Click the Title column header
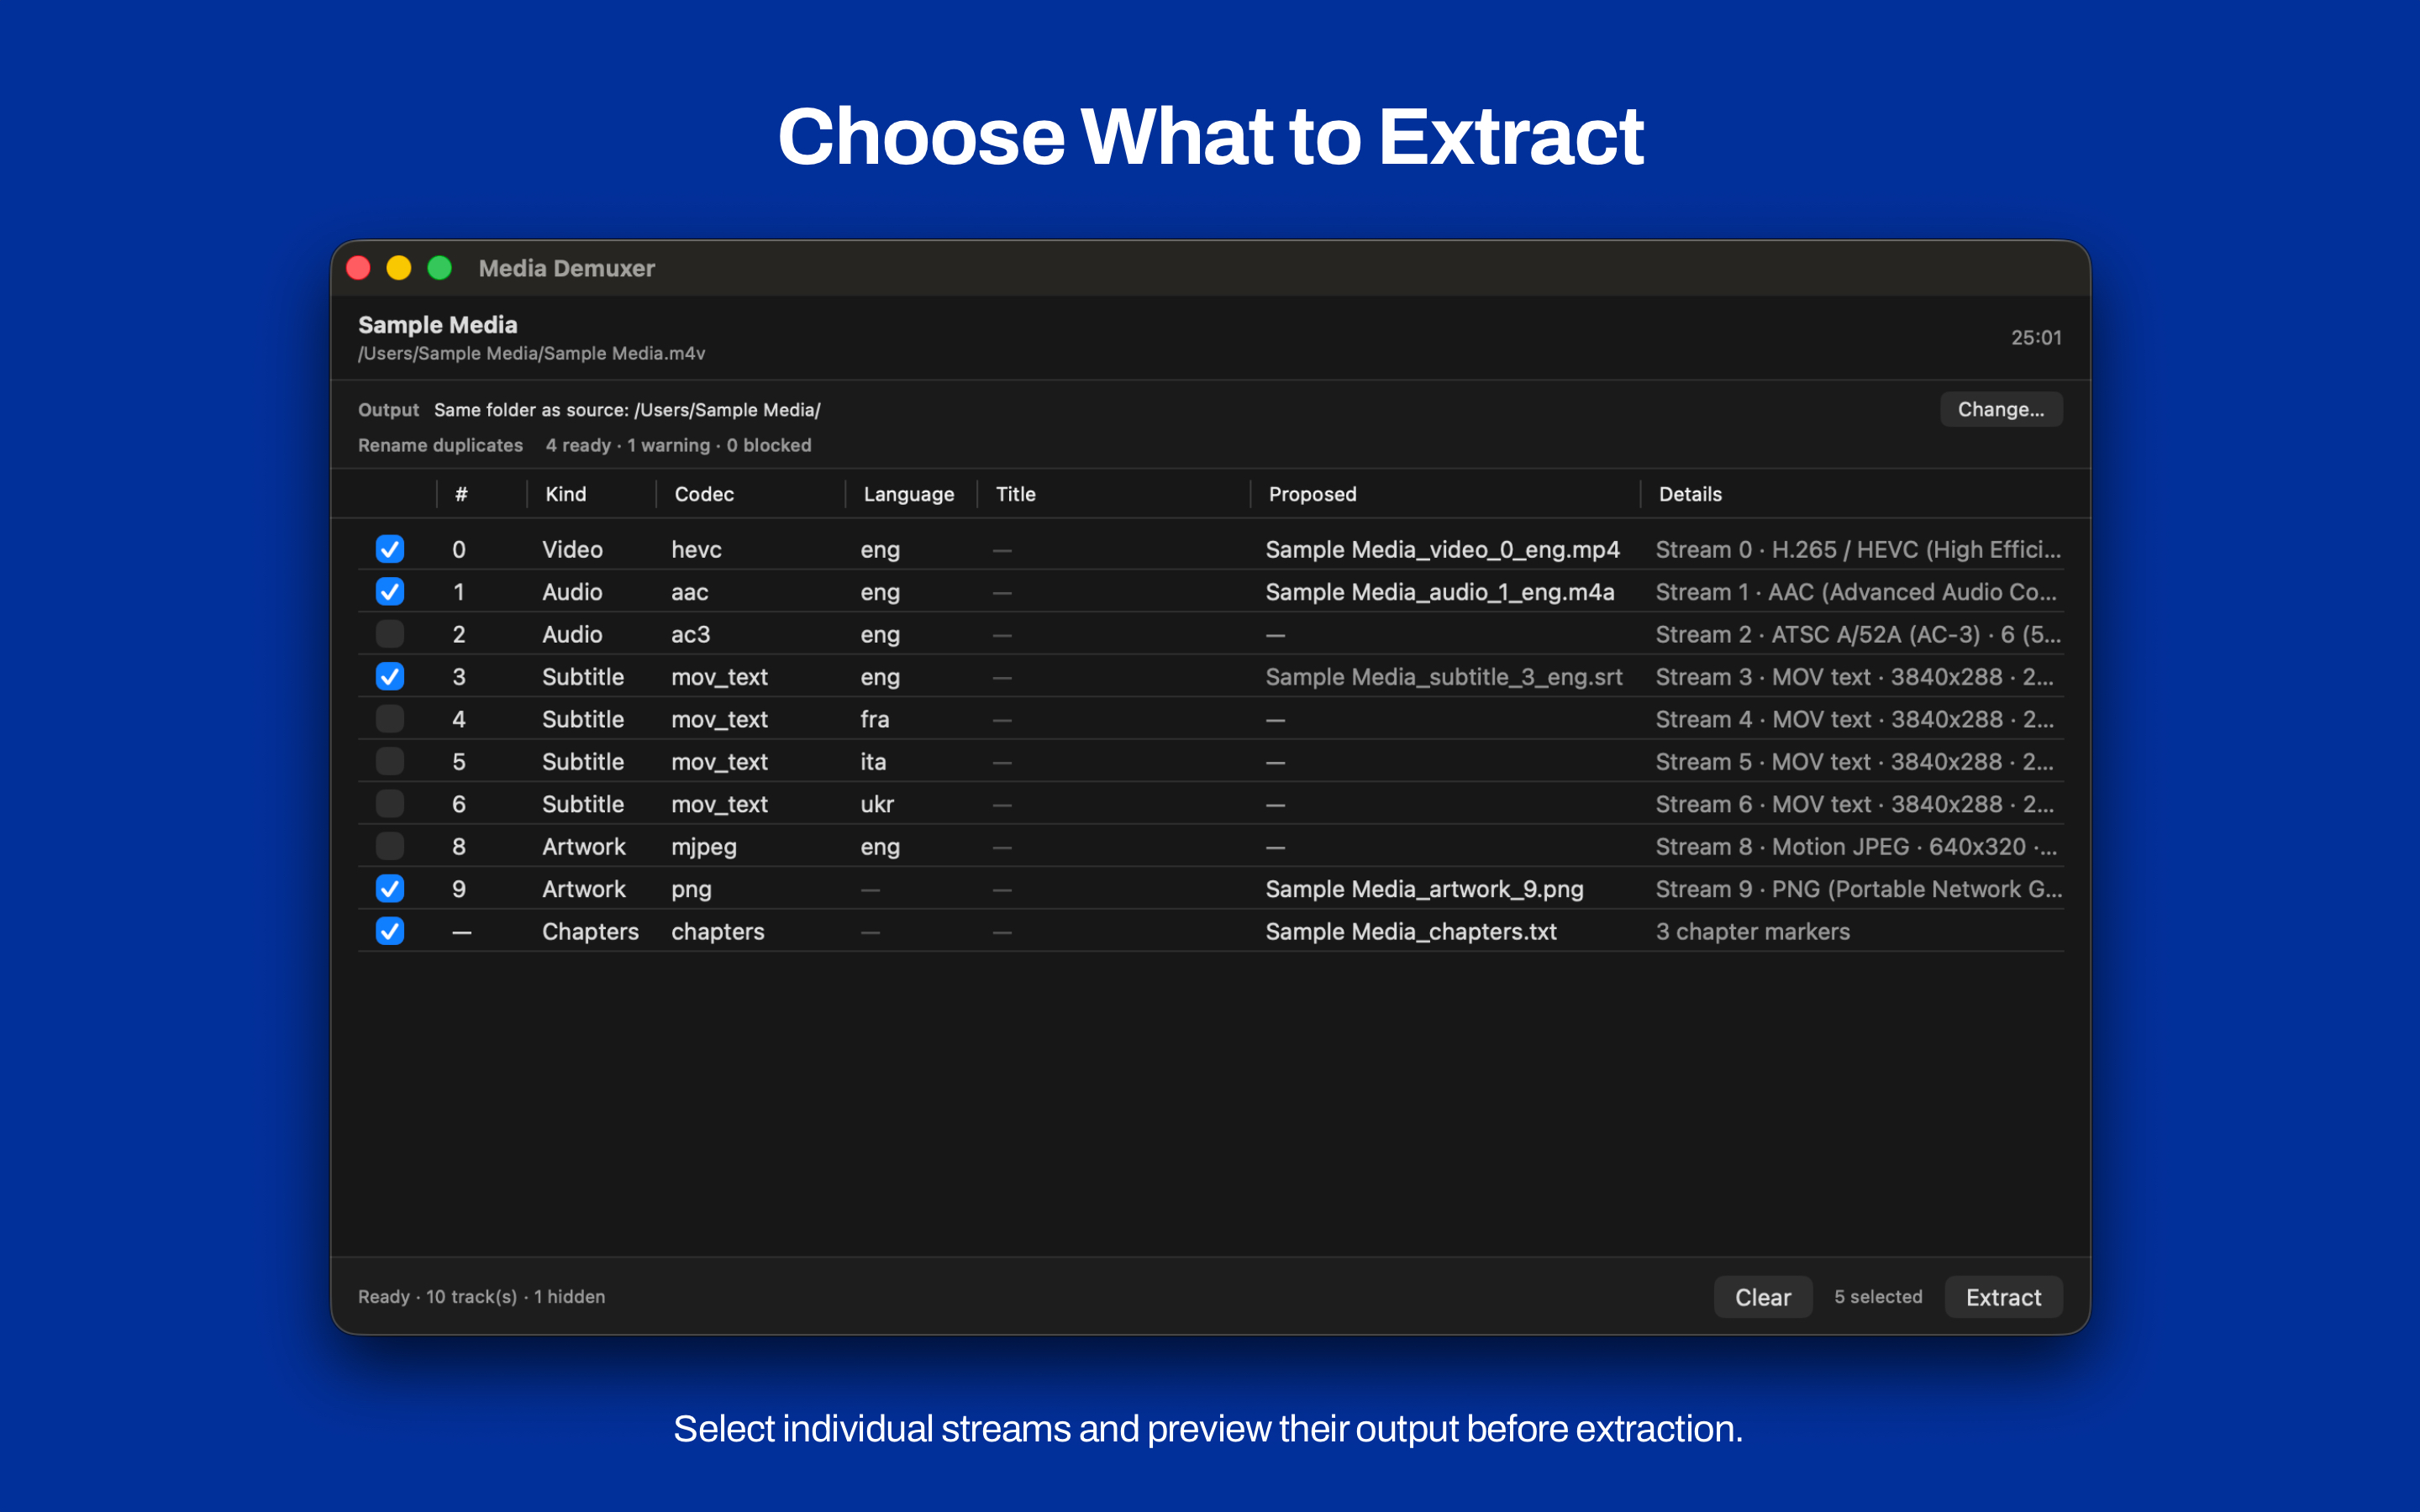The image size is (2420, 1512). tap(1015, 494)
